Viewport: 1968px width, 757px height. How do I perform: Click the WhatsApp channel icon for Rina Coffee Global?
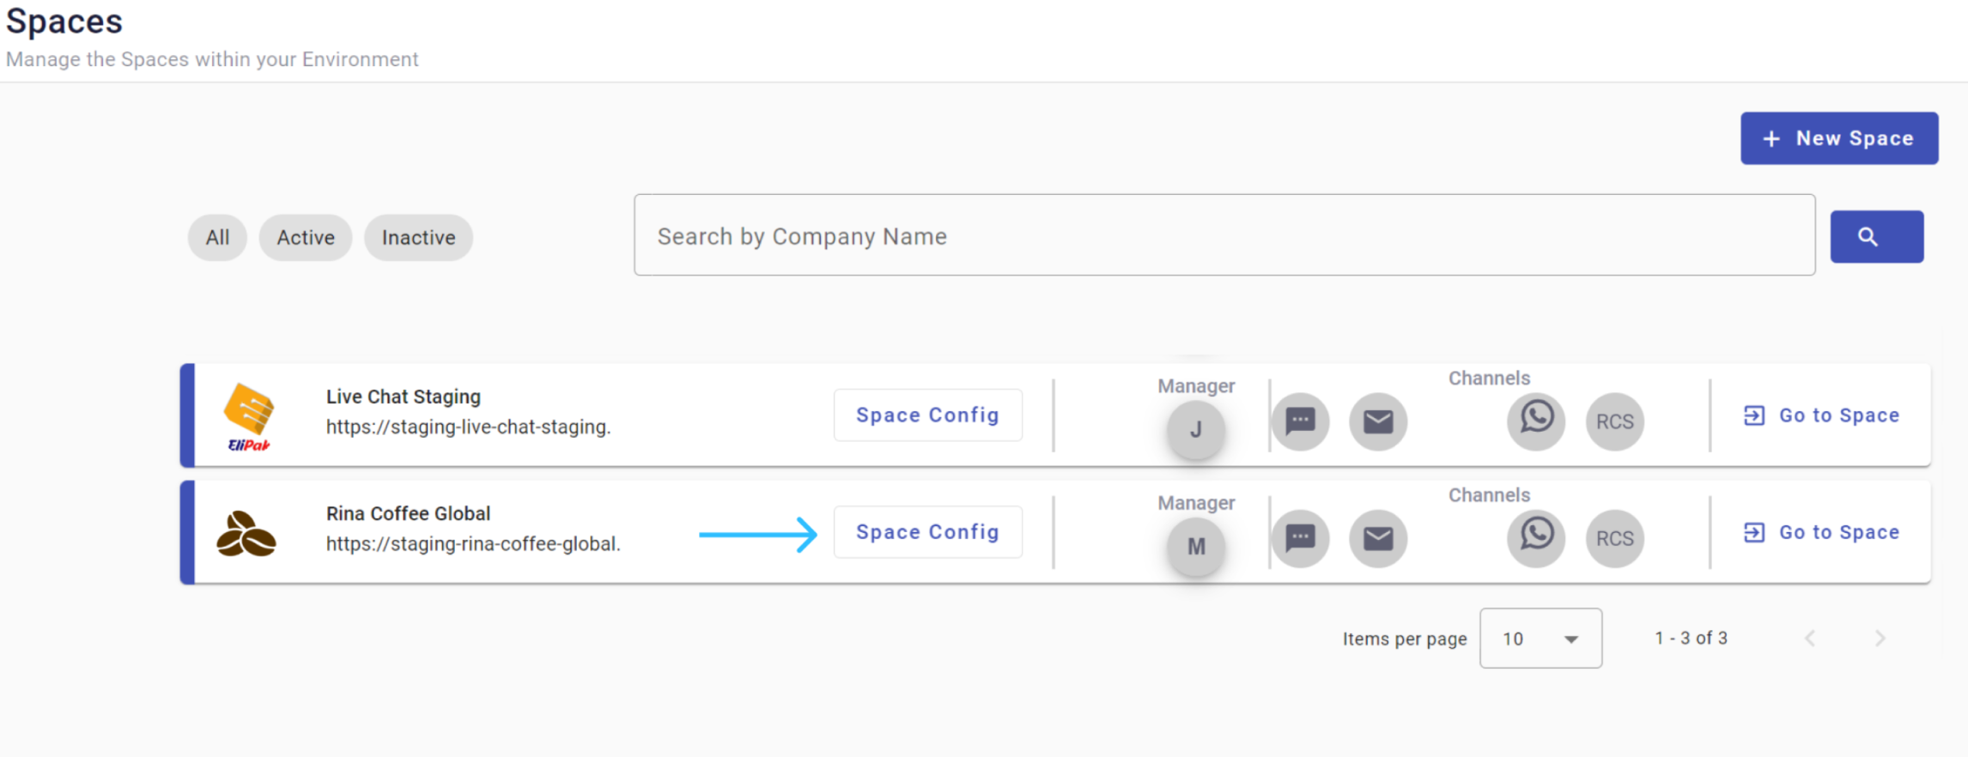1536,536
